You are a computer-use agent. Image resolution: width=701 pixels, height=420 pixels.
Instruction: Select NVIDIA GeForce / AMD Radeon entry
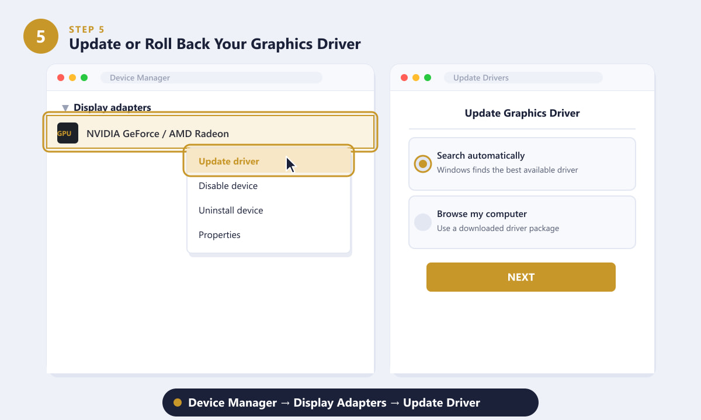click(210, 133)
